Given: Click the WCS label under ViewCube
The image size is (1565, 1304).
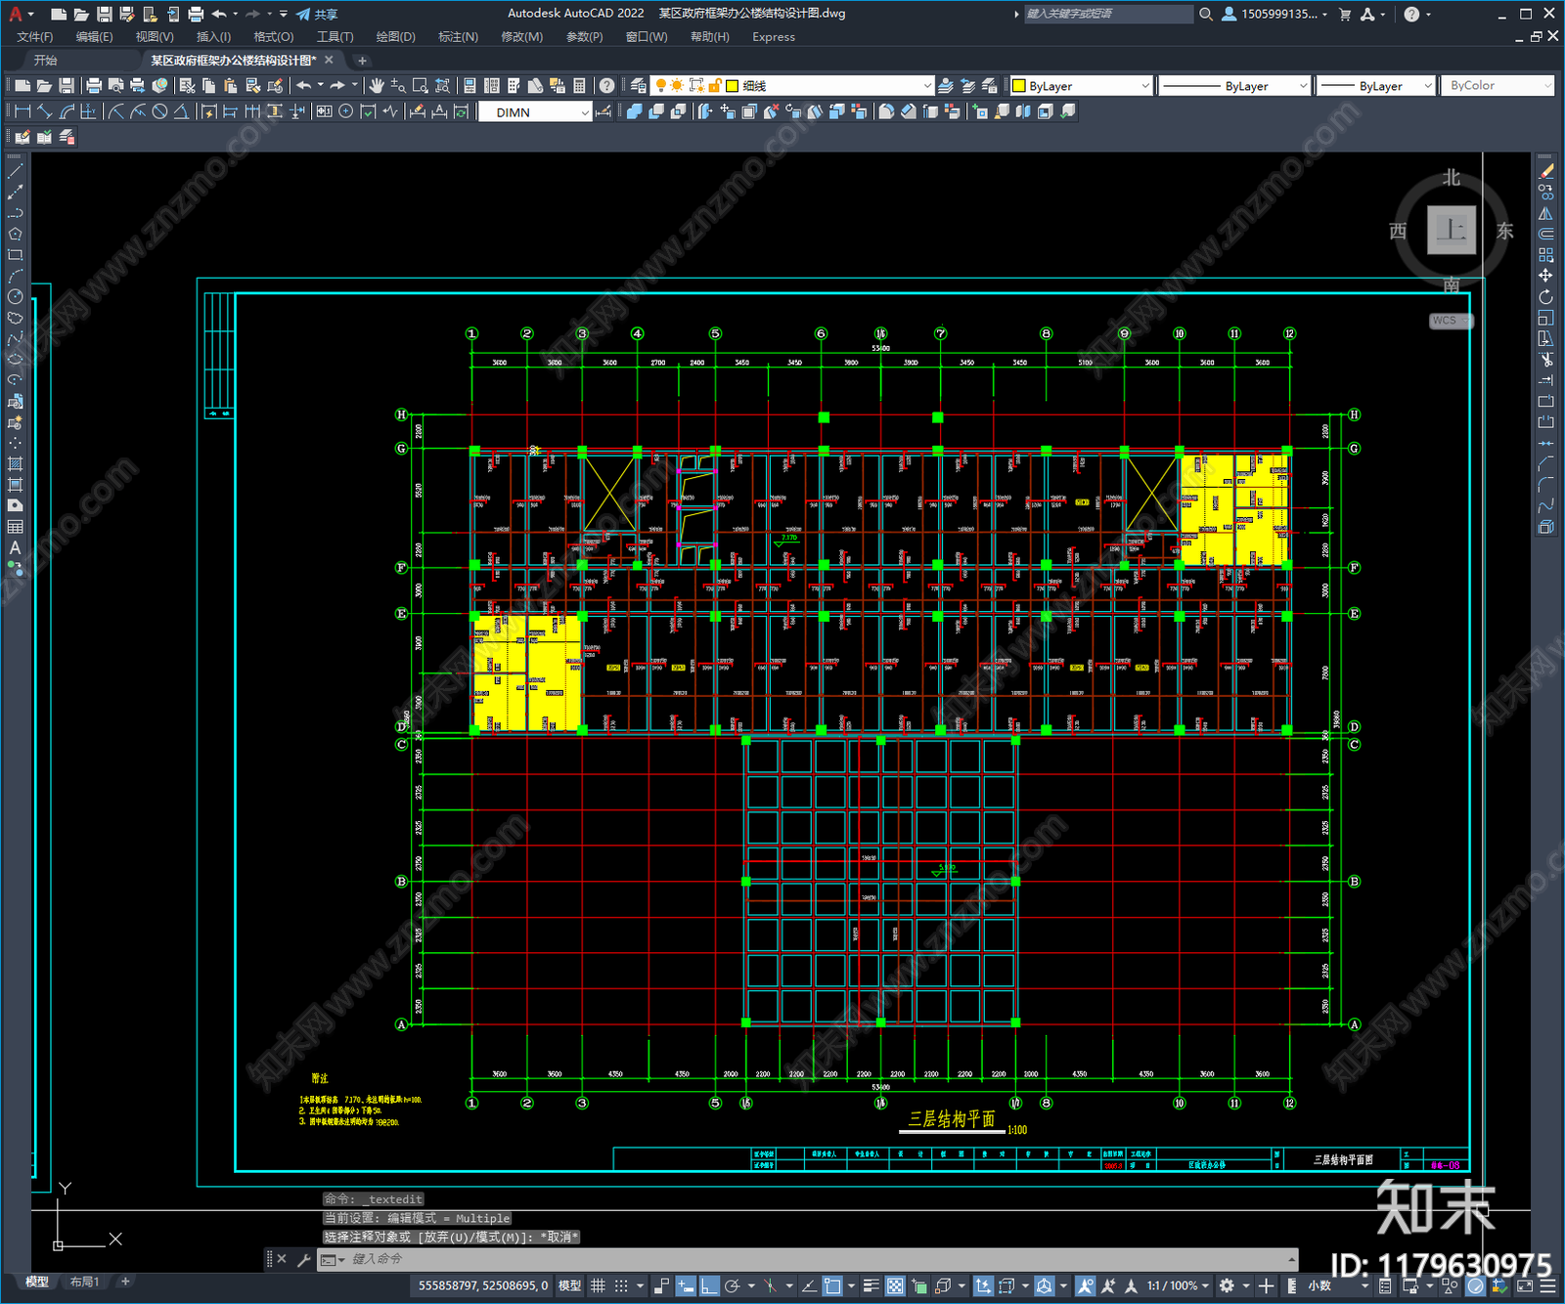Looking at the screenshot, I should (1449, 321).
